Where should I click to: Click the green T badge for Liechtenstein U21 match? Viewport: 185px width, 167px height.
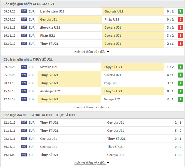click(180, 11)
